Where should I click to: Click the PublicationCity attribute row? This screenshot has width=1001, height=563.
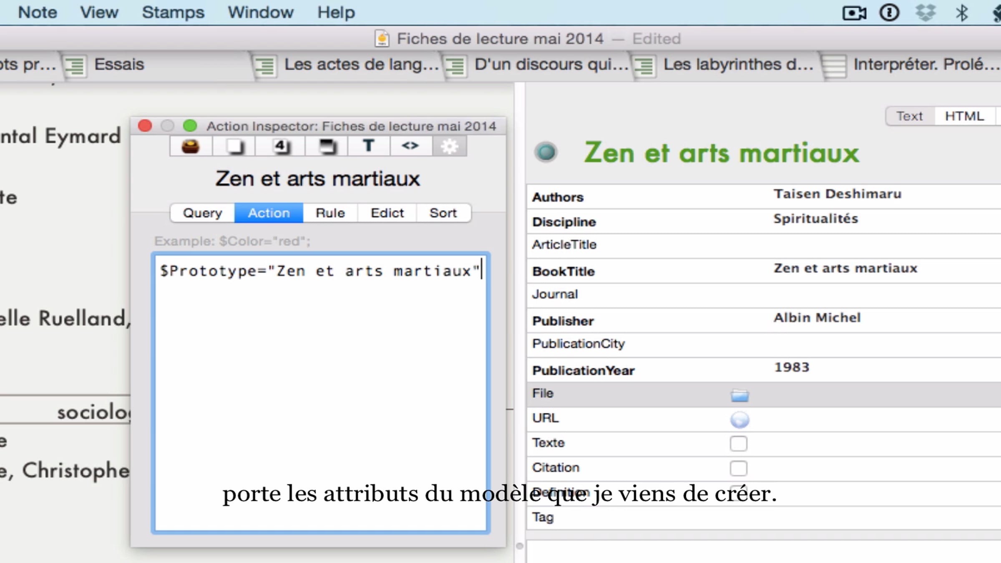coord(764,344)
